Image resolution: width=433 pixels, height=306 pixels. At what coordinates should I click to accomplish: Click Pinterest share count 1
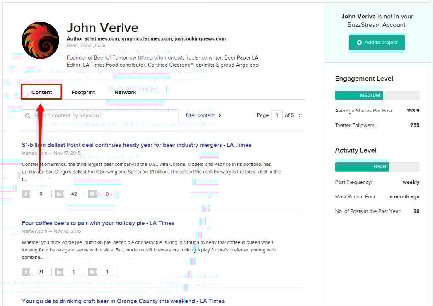(103, 272)
